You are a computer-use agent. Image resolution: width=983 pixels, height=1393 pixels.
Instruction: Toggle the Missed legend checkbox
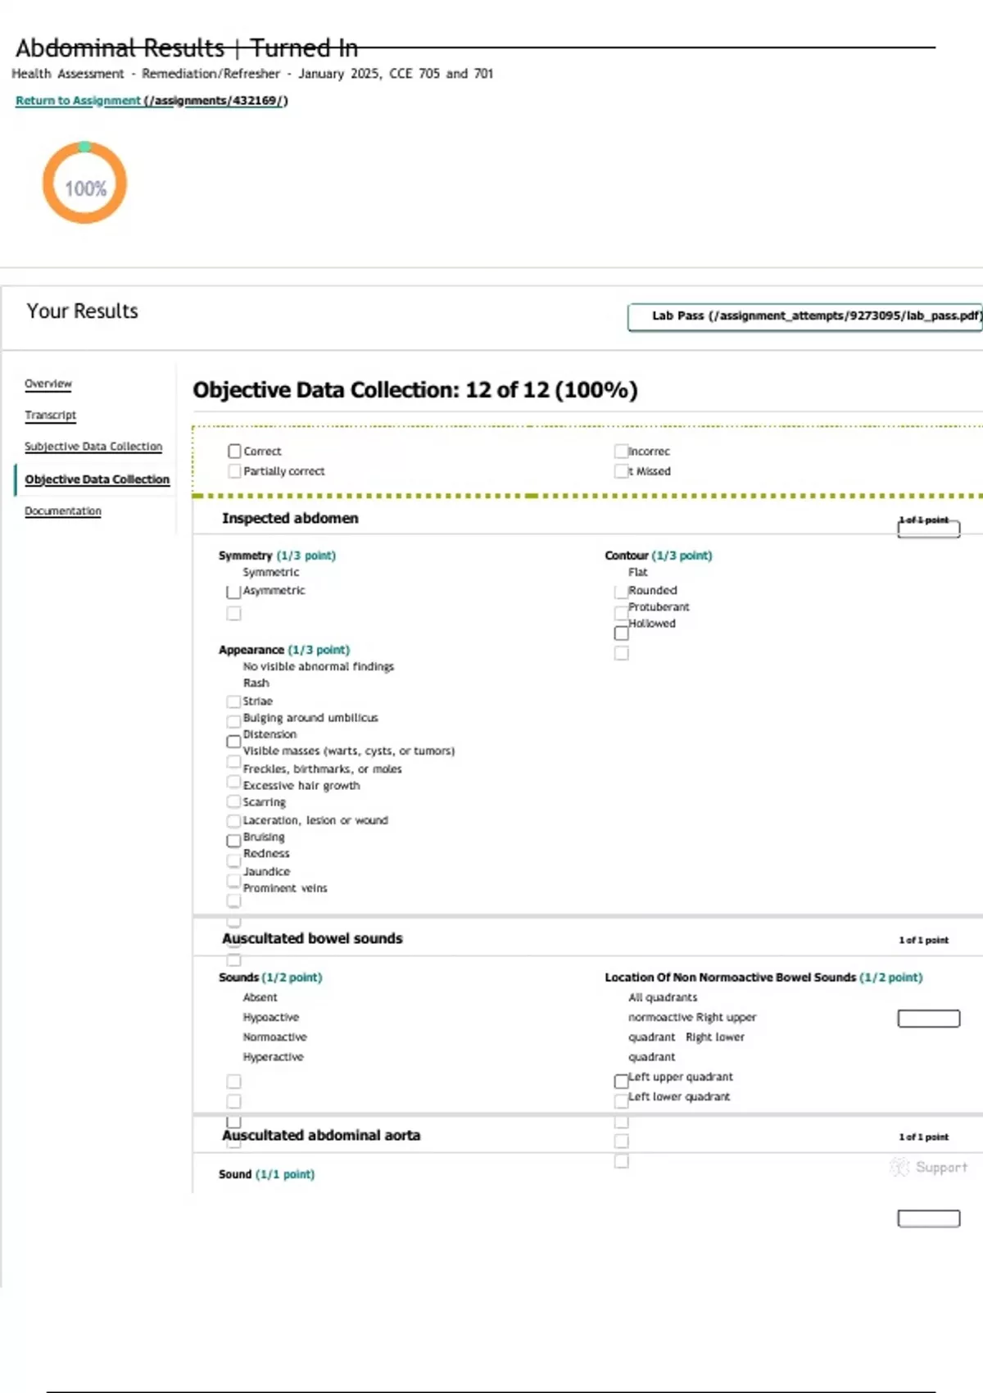621,471
